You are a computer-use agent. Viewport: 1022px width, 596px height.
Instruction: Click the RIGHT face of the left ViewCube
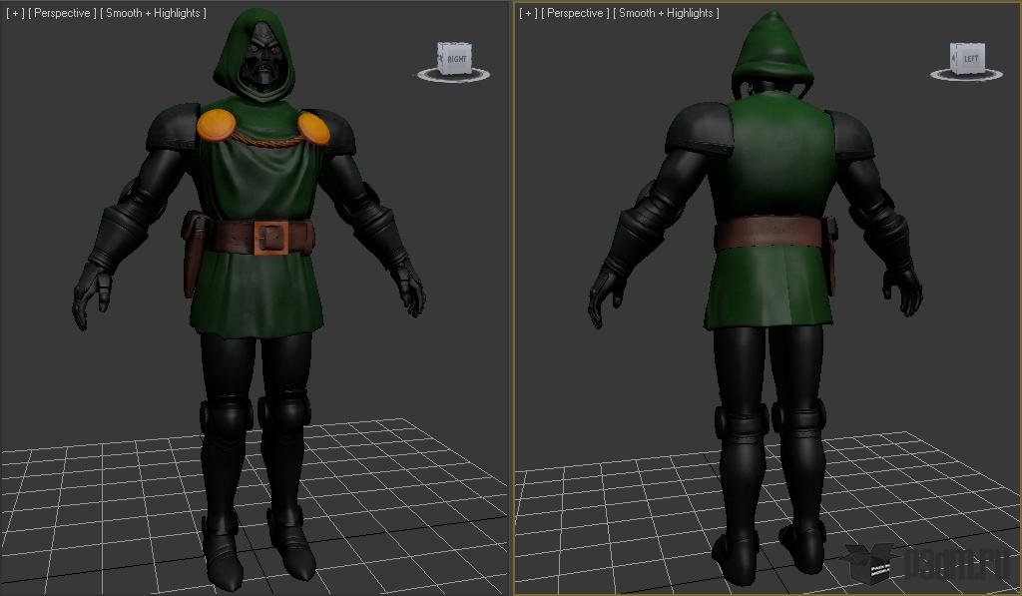456,58
